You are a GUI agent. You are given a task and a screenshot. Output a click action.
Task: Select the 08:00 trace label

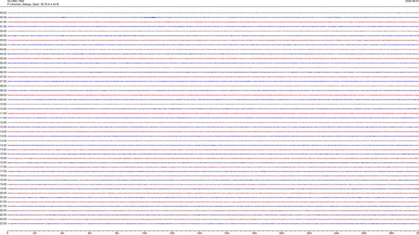(x=3, y=86)
